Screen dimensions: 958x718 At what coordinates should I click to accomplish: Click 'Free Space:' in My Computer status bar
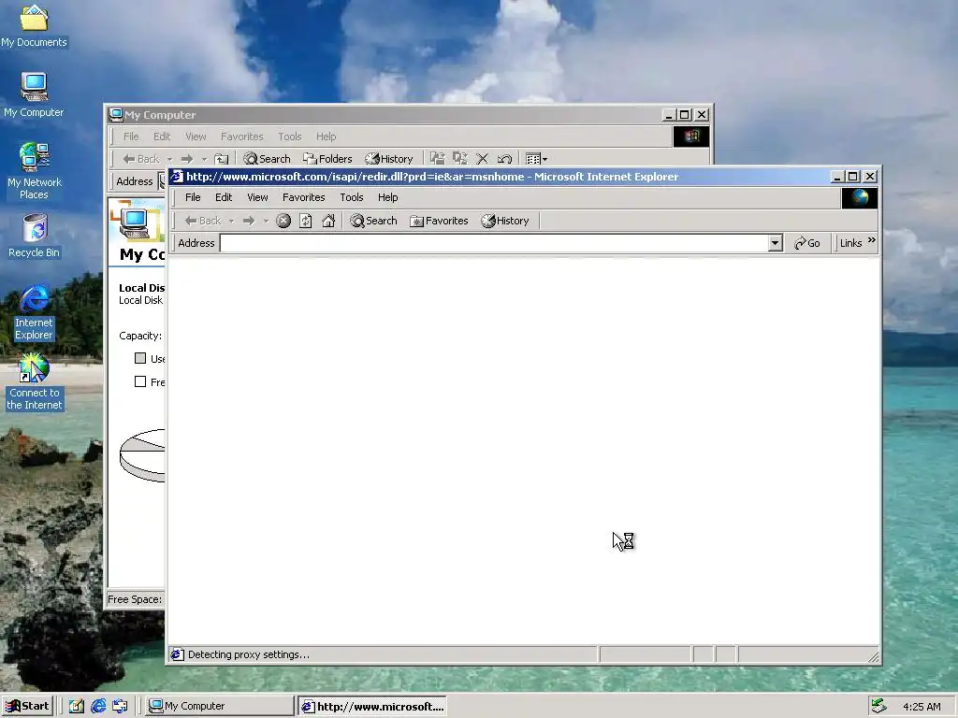click(135, 599)
